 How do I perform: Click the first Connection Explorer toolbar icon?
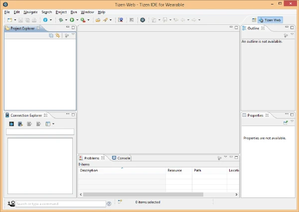pos(11,124)
